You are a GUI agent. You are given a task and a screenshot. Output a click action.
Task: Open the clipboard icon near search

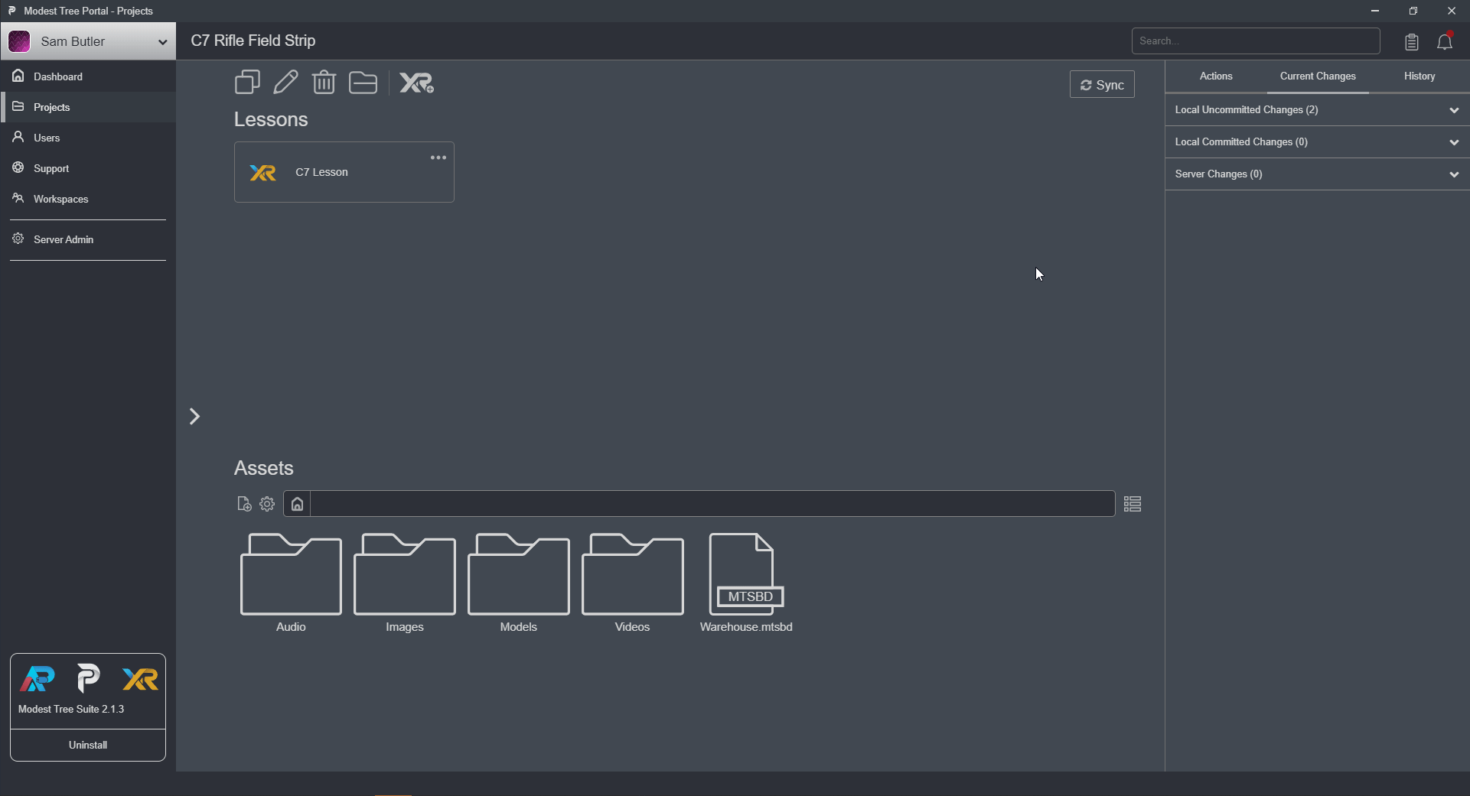coord(1412,42)
